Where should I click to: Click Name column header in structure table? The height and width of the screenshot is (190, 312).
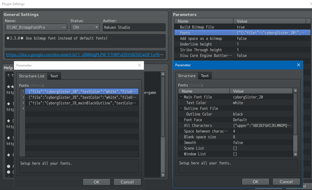tap(204, 91)
